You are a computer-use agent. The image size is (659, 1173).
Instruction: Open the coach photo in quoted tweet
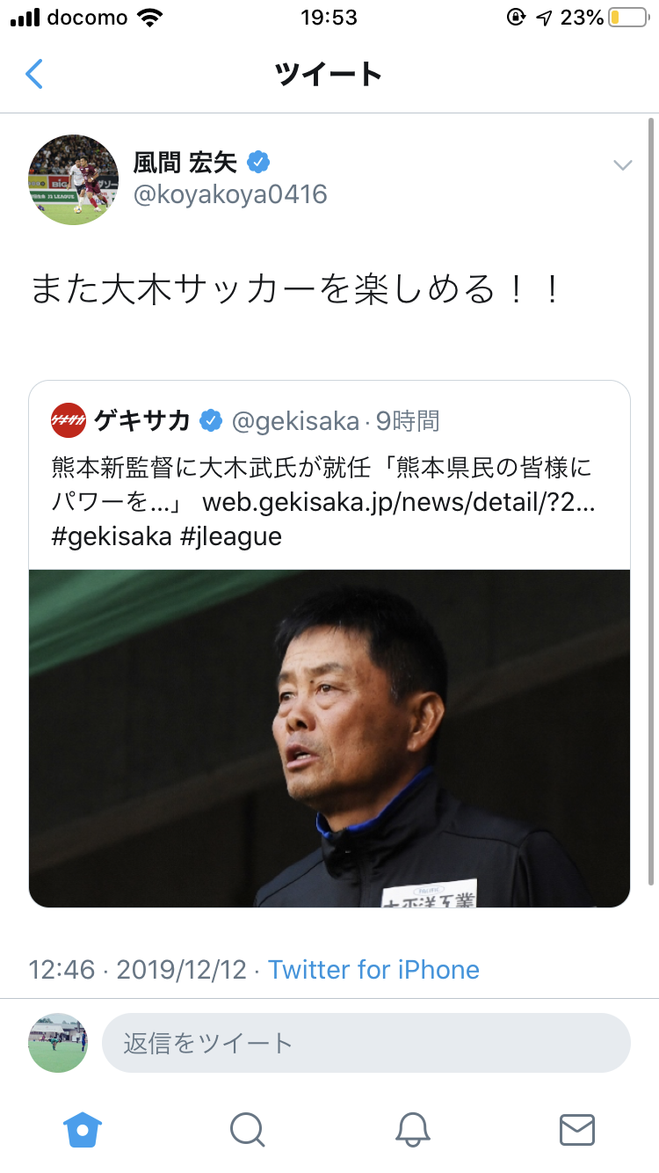[x=329, y=738]
